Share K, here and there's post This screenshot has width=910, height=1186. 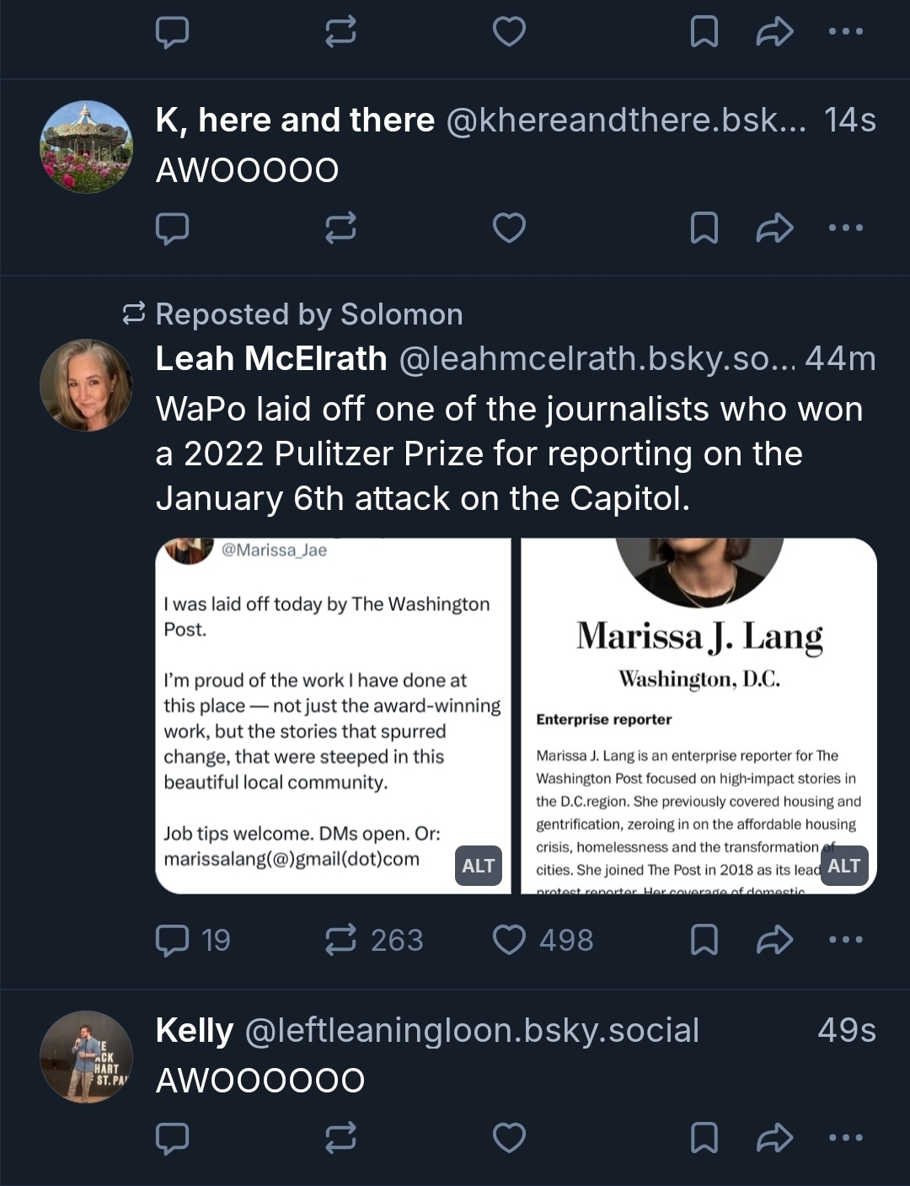point(774,228)
